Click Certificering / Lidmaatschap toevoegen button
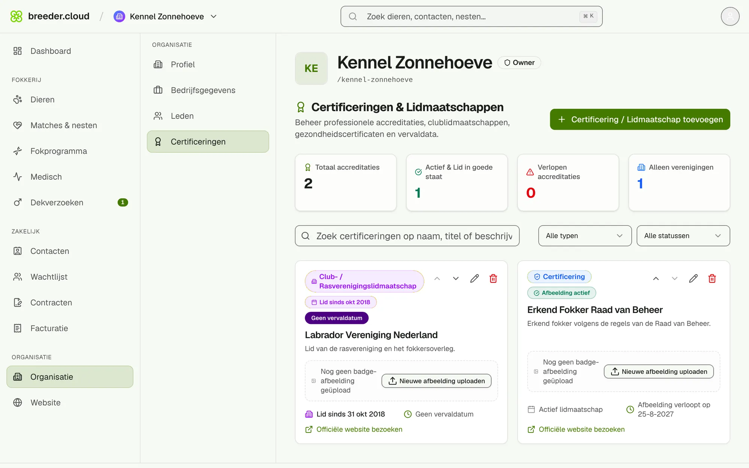The image size is (749, 468). pyautogui.click(x=640, y=119)
